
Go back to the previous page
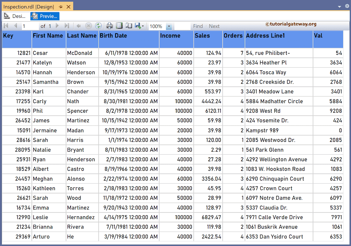pyautogui.click(x=15, y=26)
